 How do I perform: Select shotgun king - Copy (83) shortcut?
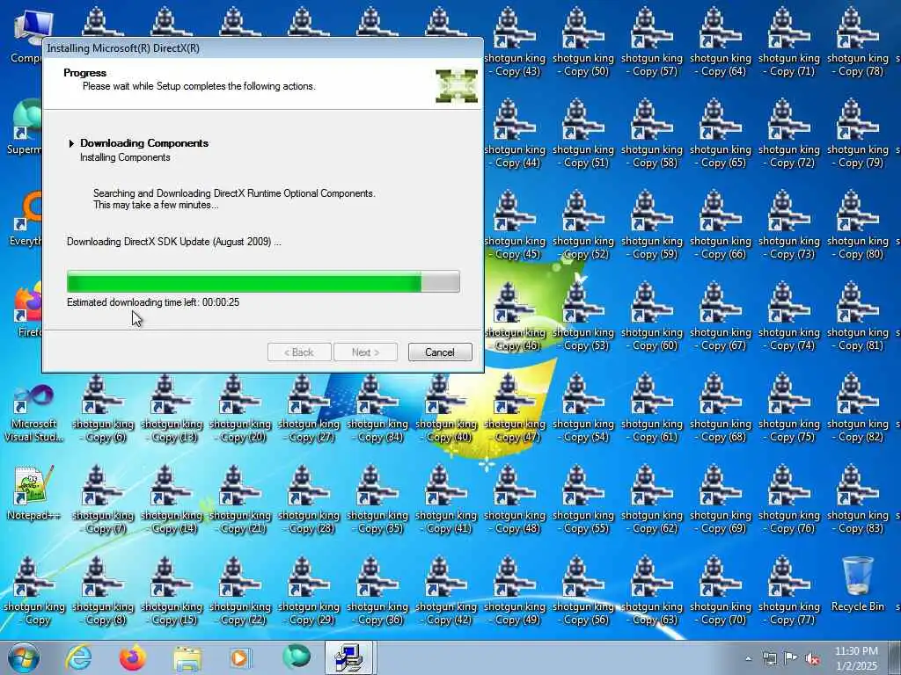point(857,500)
